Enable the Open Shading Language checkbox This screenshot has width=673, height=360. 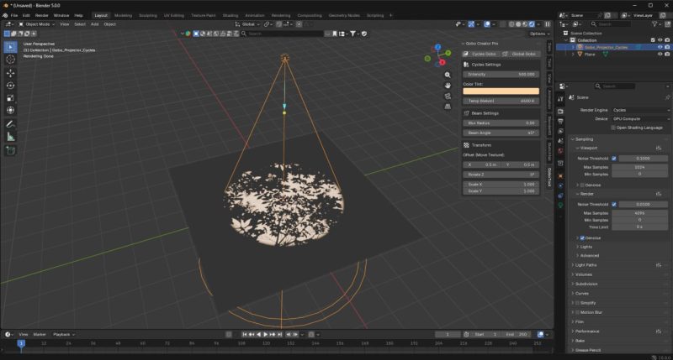point(614,128)
